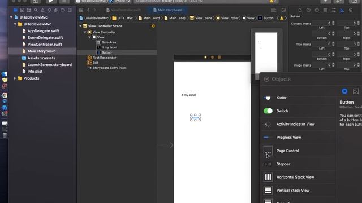Select the Objects library circle icon
Image resolution: width=362 pixels, height=203 pixels.
[x=344, y=91]
